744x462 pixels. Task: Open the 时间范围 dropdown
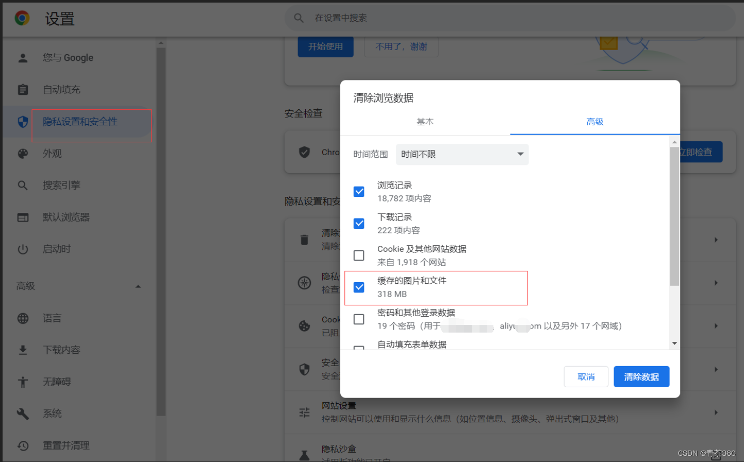coord(461,154)
